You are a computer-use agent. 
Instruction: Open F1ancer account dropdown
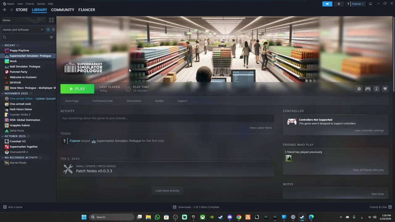(x=358, y=4)
